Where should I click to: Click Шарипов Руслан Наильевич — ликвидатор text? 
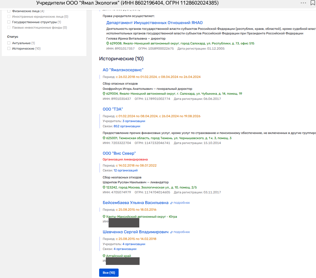pyautogui.click(x=136, y=182)
